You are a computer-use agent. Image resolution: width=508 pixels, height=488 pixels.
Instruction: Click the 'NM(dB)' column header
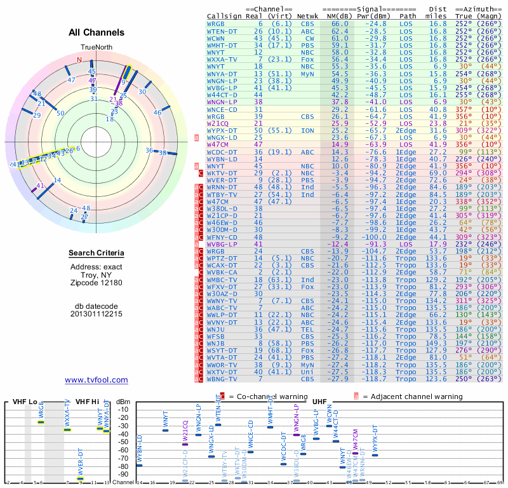[x=338, y=17]
